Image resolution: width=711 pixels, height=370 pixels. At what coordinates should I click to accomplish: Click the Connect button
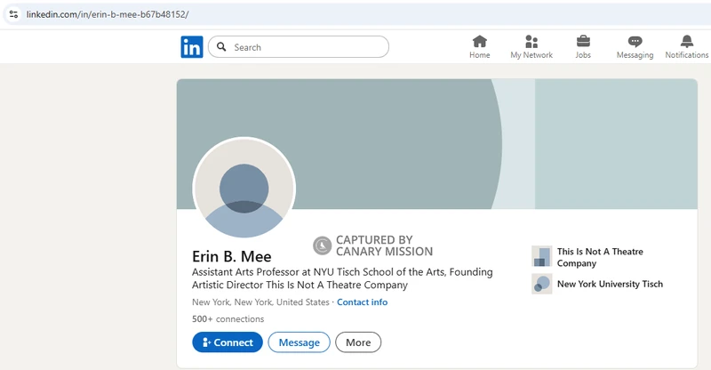[x=228, y=342]
